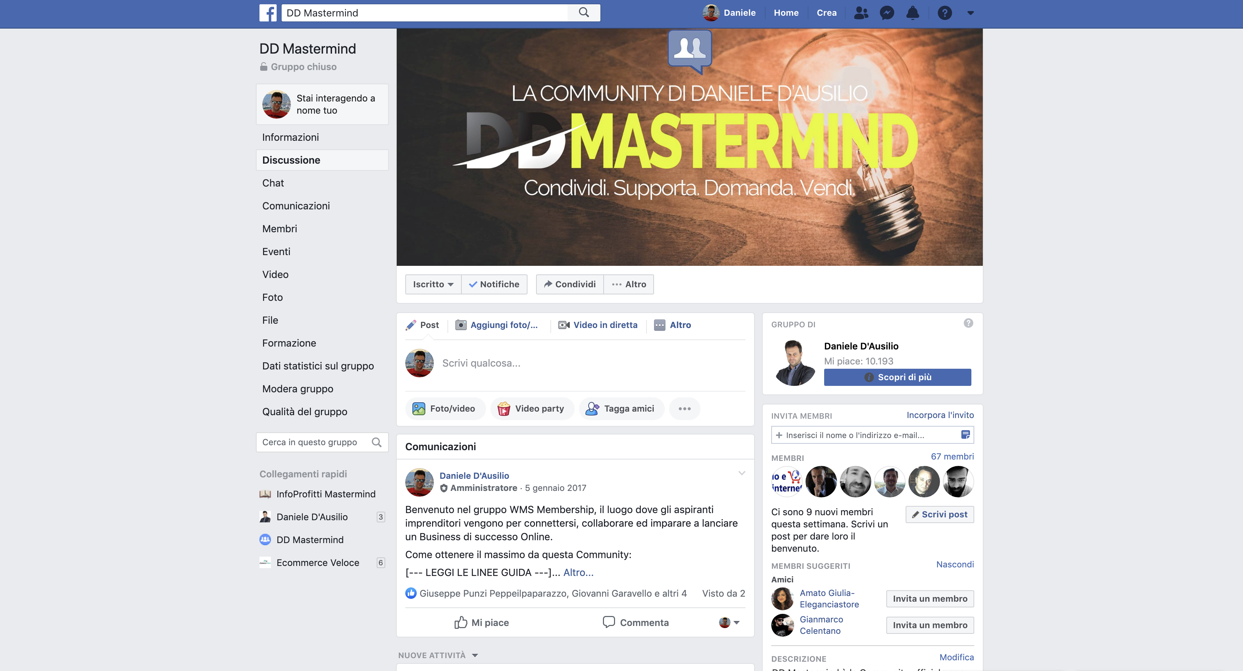Invite Amato Giulia-Eleganciastore as member
Screen dimensions: 1243x671
(x=930, y=598)
